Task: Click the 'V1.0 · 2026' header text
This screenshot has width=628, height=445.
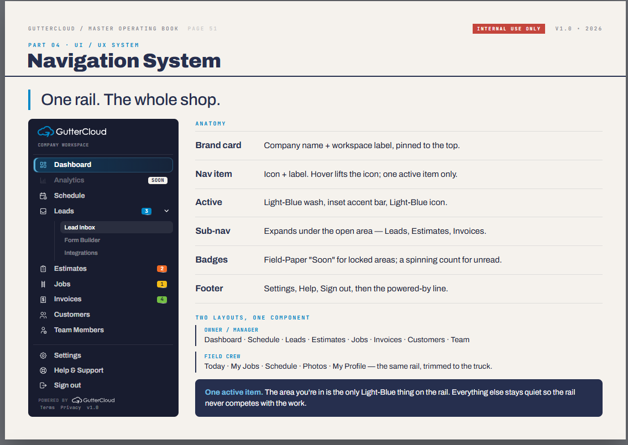Action: [578, 29]
